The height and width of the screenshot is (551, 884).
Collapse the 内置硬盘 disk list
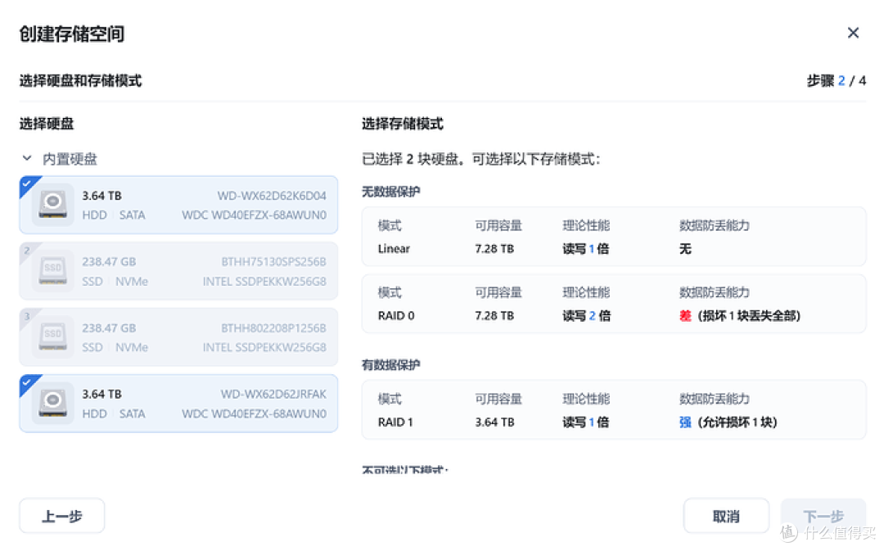[27, 159]
